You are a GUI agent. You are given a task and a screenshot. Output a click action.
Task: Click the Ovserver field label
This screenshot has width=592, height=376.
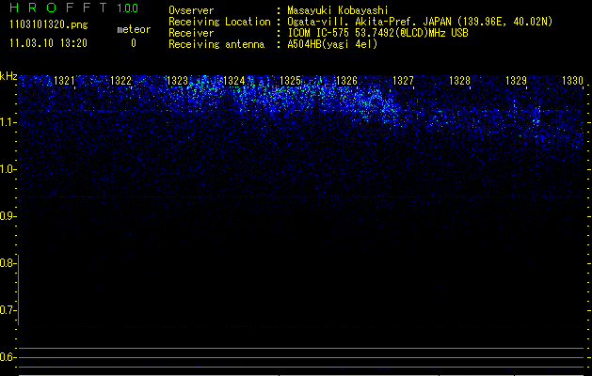(191, 10)
